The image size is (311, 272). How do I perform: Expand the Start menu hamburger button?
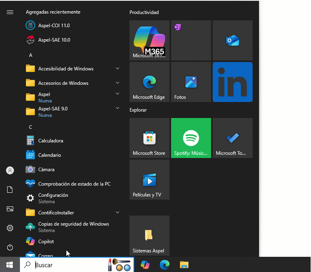(10, 12)
